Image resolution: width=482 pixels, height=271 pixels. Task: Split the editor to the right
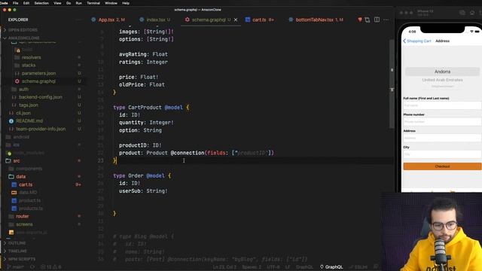pyautogui.click(x=377, y=20)
